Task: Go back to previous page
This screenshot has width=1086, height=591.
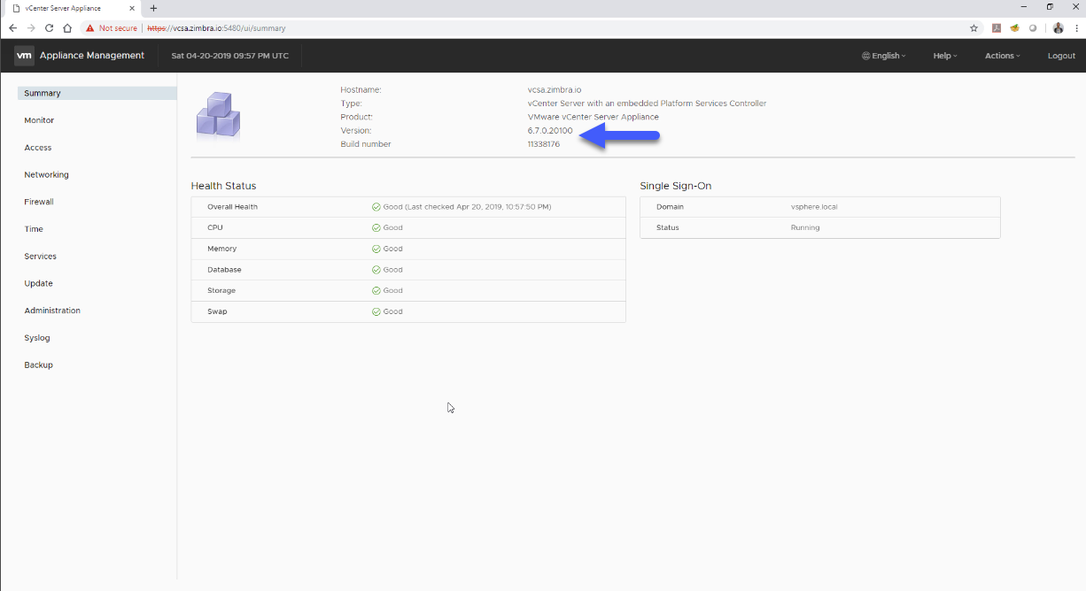Action: [12, 28]
